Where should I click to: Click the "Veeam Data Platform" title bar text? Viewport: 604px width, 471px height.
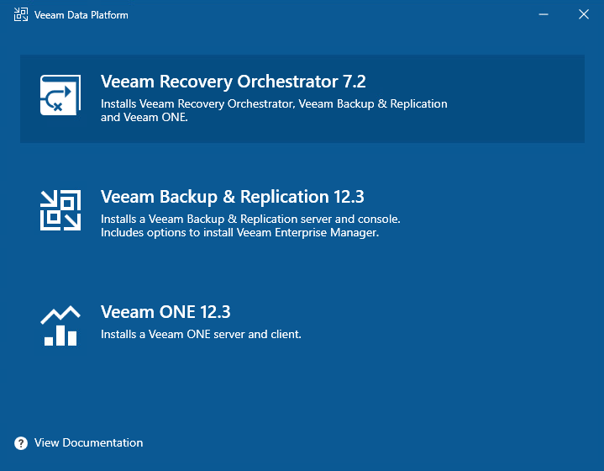click(x=81, y=15)
